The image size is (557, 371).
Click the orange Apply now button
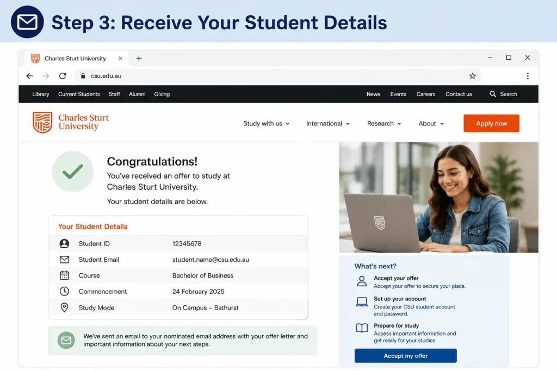coord(491,123)
